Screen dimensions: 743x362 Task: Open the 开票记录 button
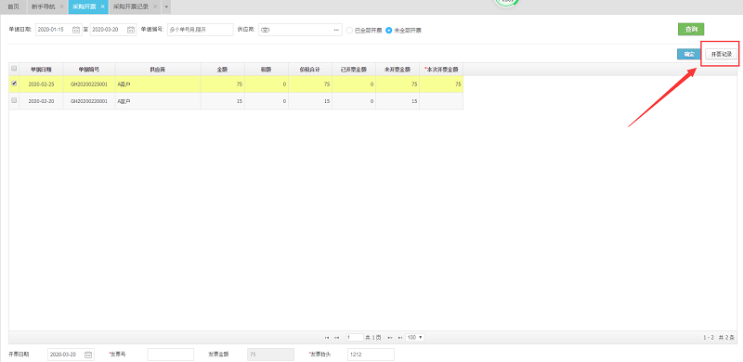(722, 54)
